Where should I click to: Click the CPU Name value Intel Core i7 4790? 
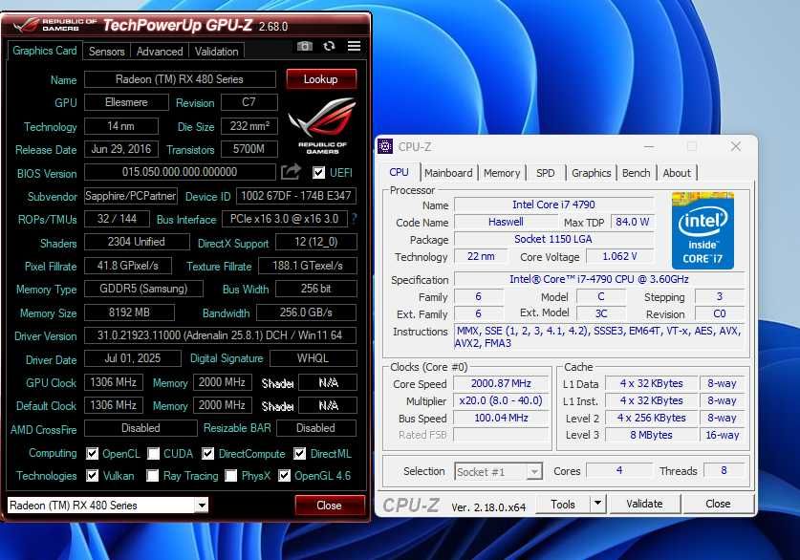(x=553, y=205)
